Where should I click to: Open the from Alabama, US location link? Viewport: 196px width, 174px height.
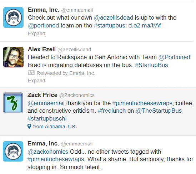pyautogui.click(x=54, y=127)
